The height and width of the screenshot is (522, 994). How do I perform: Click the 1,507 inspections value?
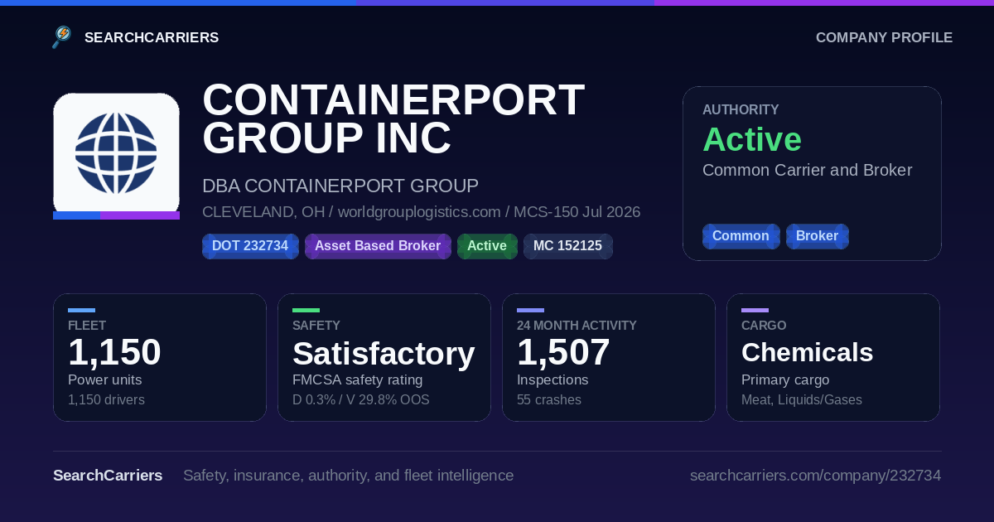point(563,352)
